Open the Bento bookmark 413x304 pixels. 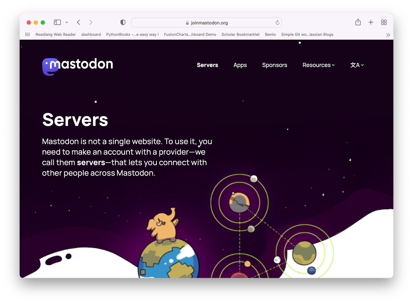(270, 34)
